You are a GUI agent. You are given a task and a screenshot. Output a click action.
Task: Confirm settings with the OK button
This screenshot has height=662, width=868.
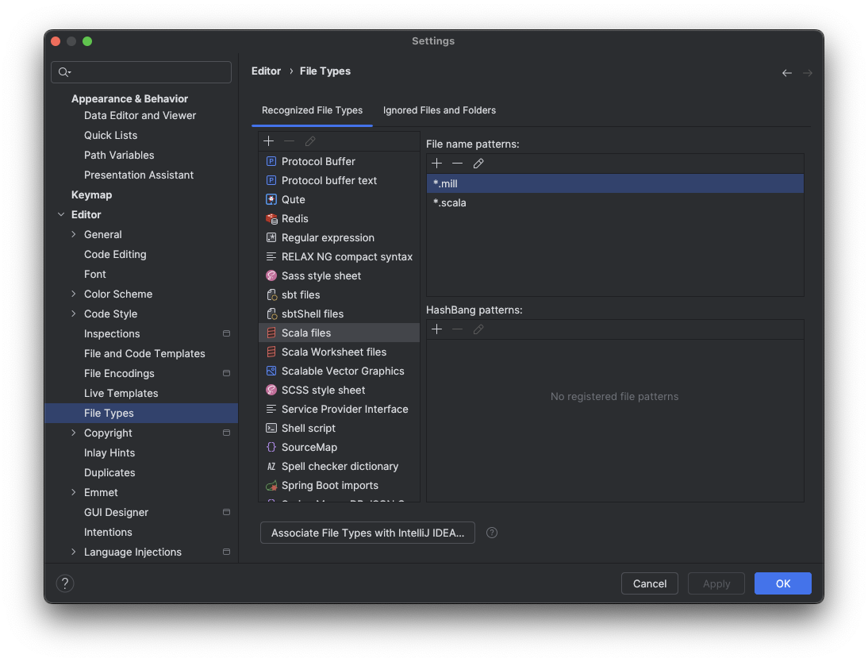[782, 583]
